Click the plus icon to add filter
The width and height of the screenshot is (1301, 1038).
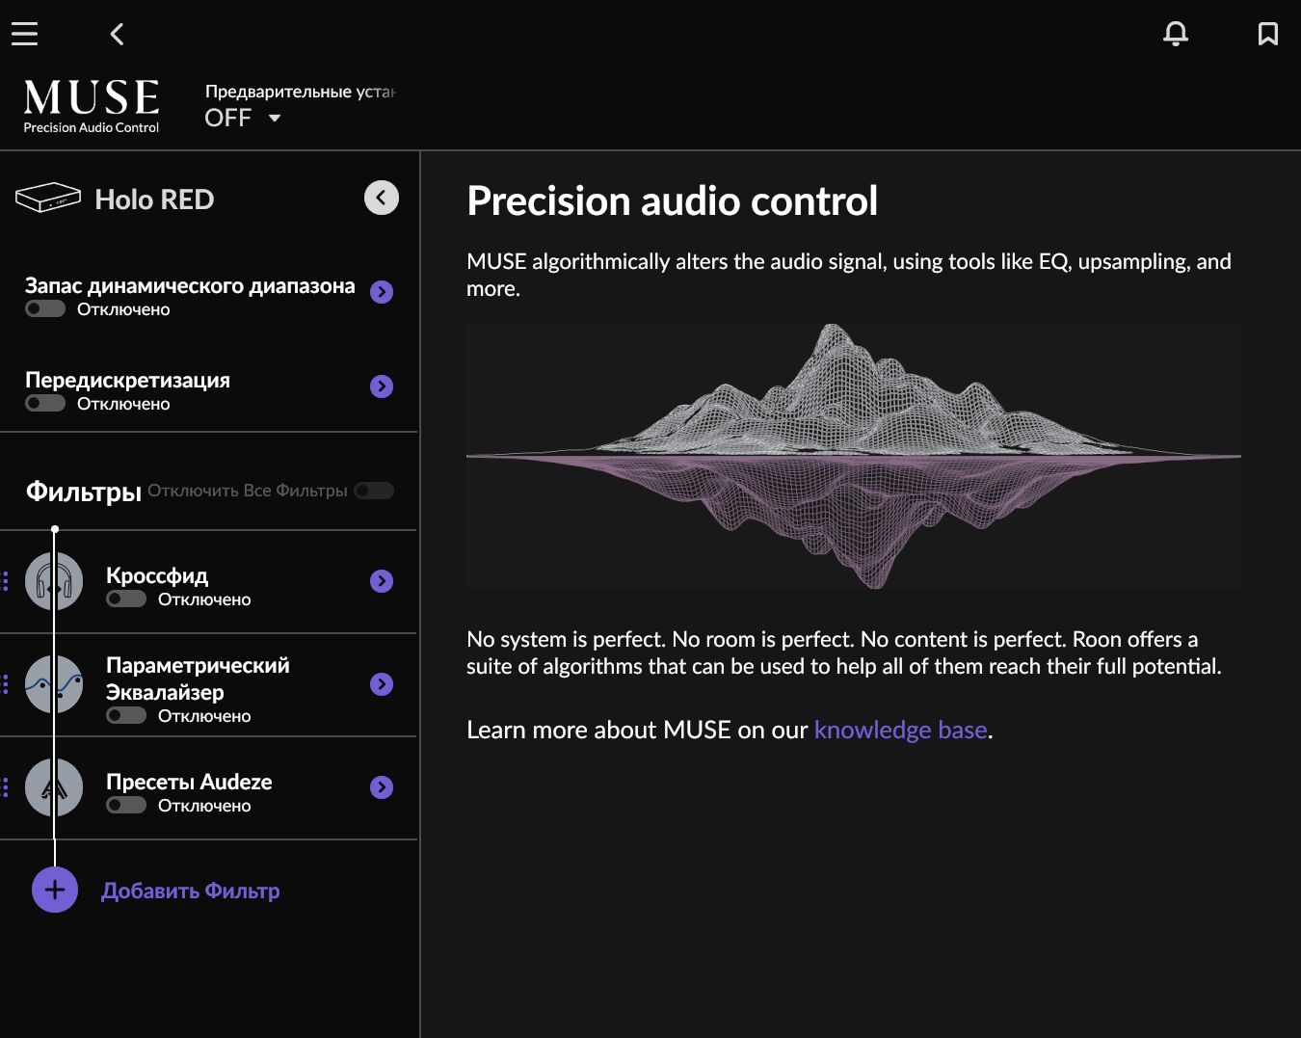click(55, 890)
